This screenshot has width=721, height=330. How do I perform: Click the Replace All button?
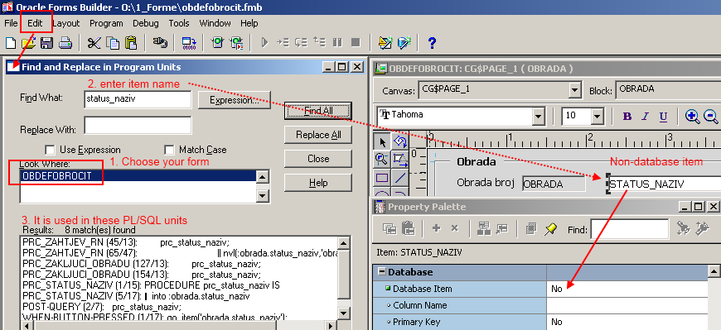318,135
